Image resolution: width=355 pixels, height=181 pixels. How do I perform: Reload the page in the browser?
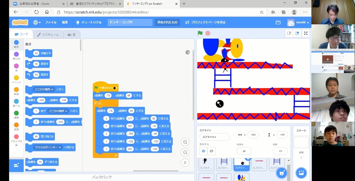(36, 12)
